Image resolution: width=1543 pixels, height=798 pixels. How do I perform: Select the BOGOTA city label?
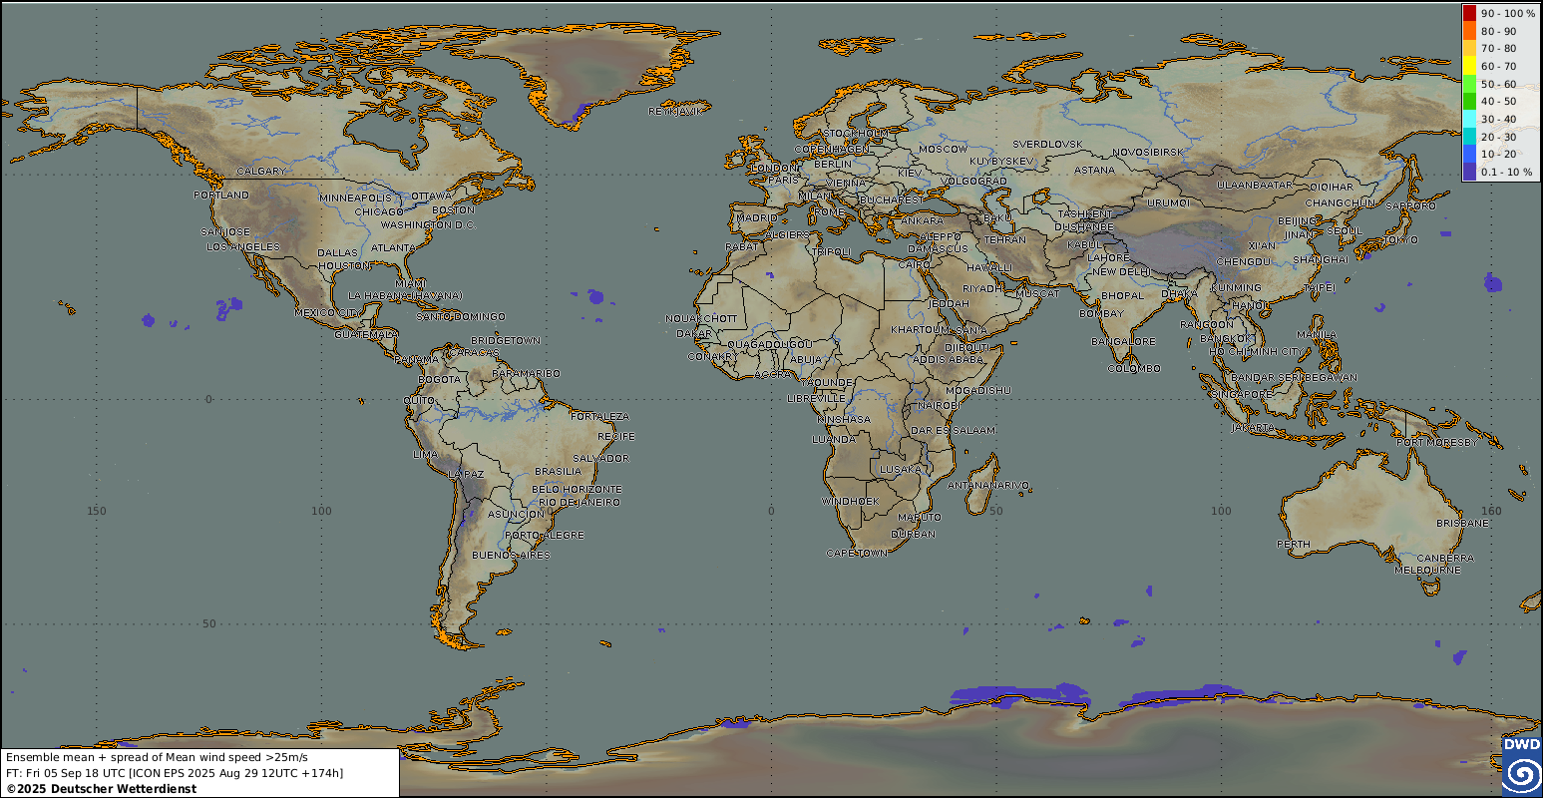439,380
